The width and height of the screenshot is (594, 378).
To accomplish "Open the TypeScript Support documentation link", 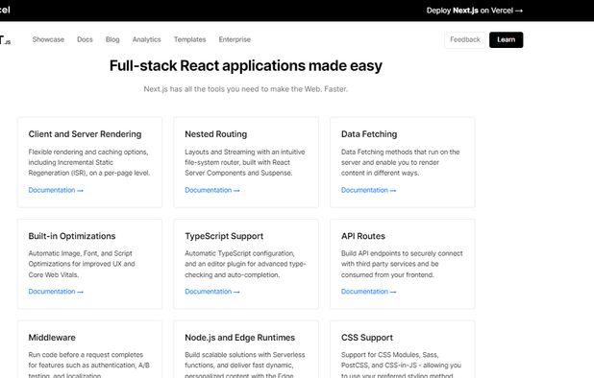I will pyautogui.click(x=212, y=292).
